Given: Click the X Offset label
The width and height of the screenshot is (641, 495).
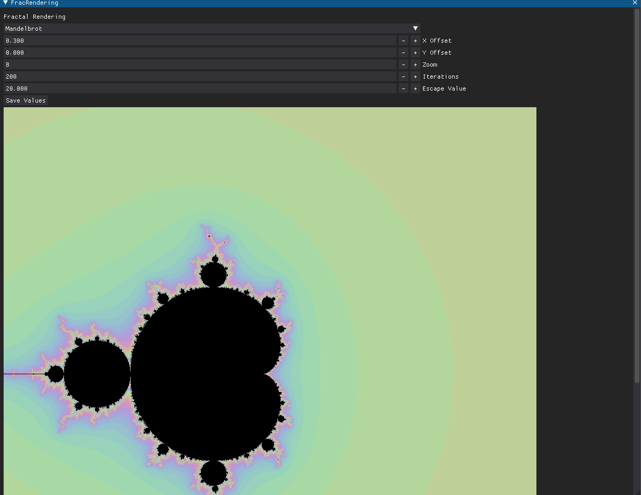Looking at the screenshot, I should tap(437, 41).
